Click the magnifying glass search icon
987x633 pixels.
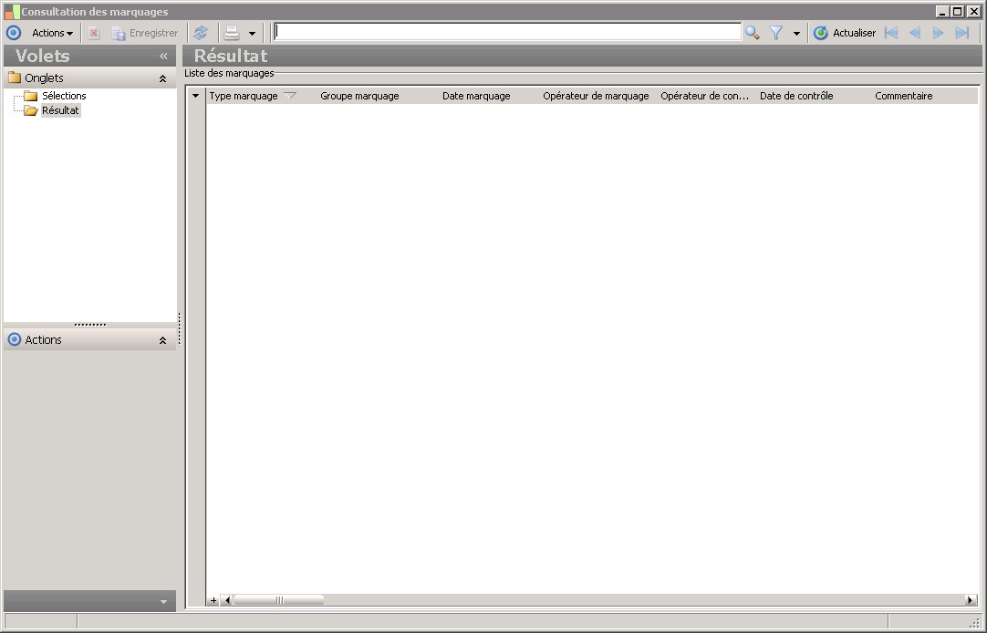[753, 33]
